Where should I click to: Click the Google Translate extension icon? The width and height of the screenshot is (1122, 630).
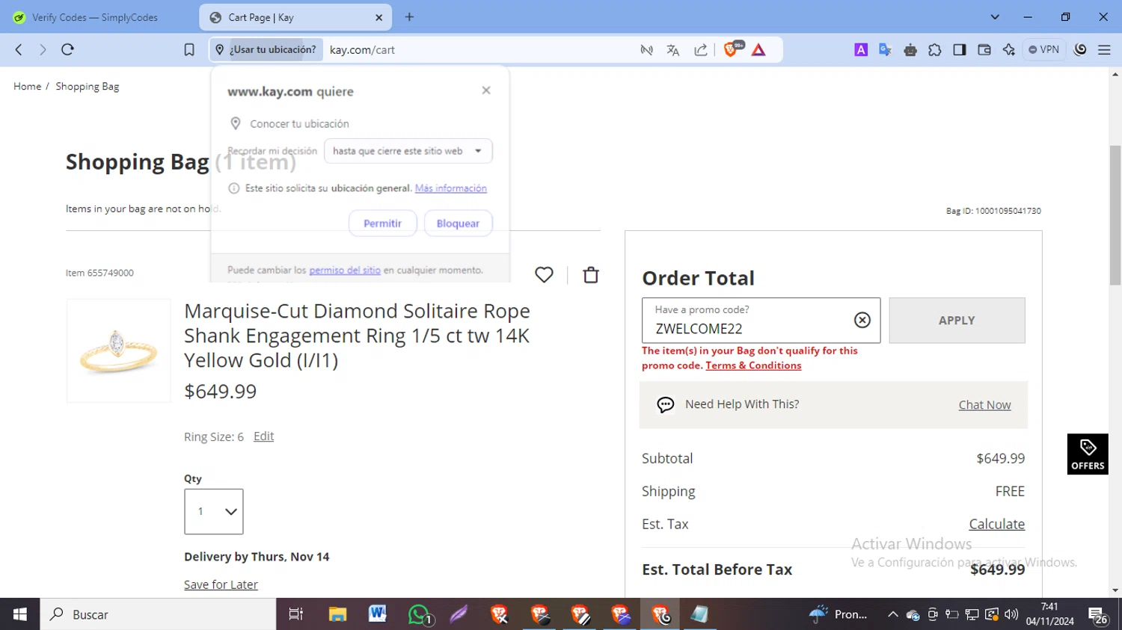pyautogui.click(x=886, y=50)
